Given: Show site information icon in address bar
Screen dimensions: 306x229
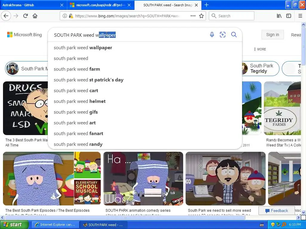Looking at the screenshot, I should (x=65, y=16).
